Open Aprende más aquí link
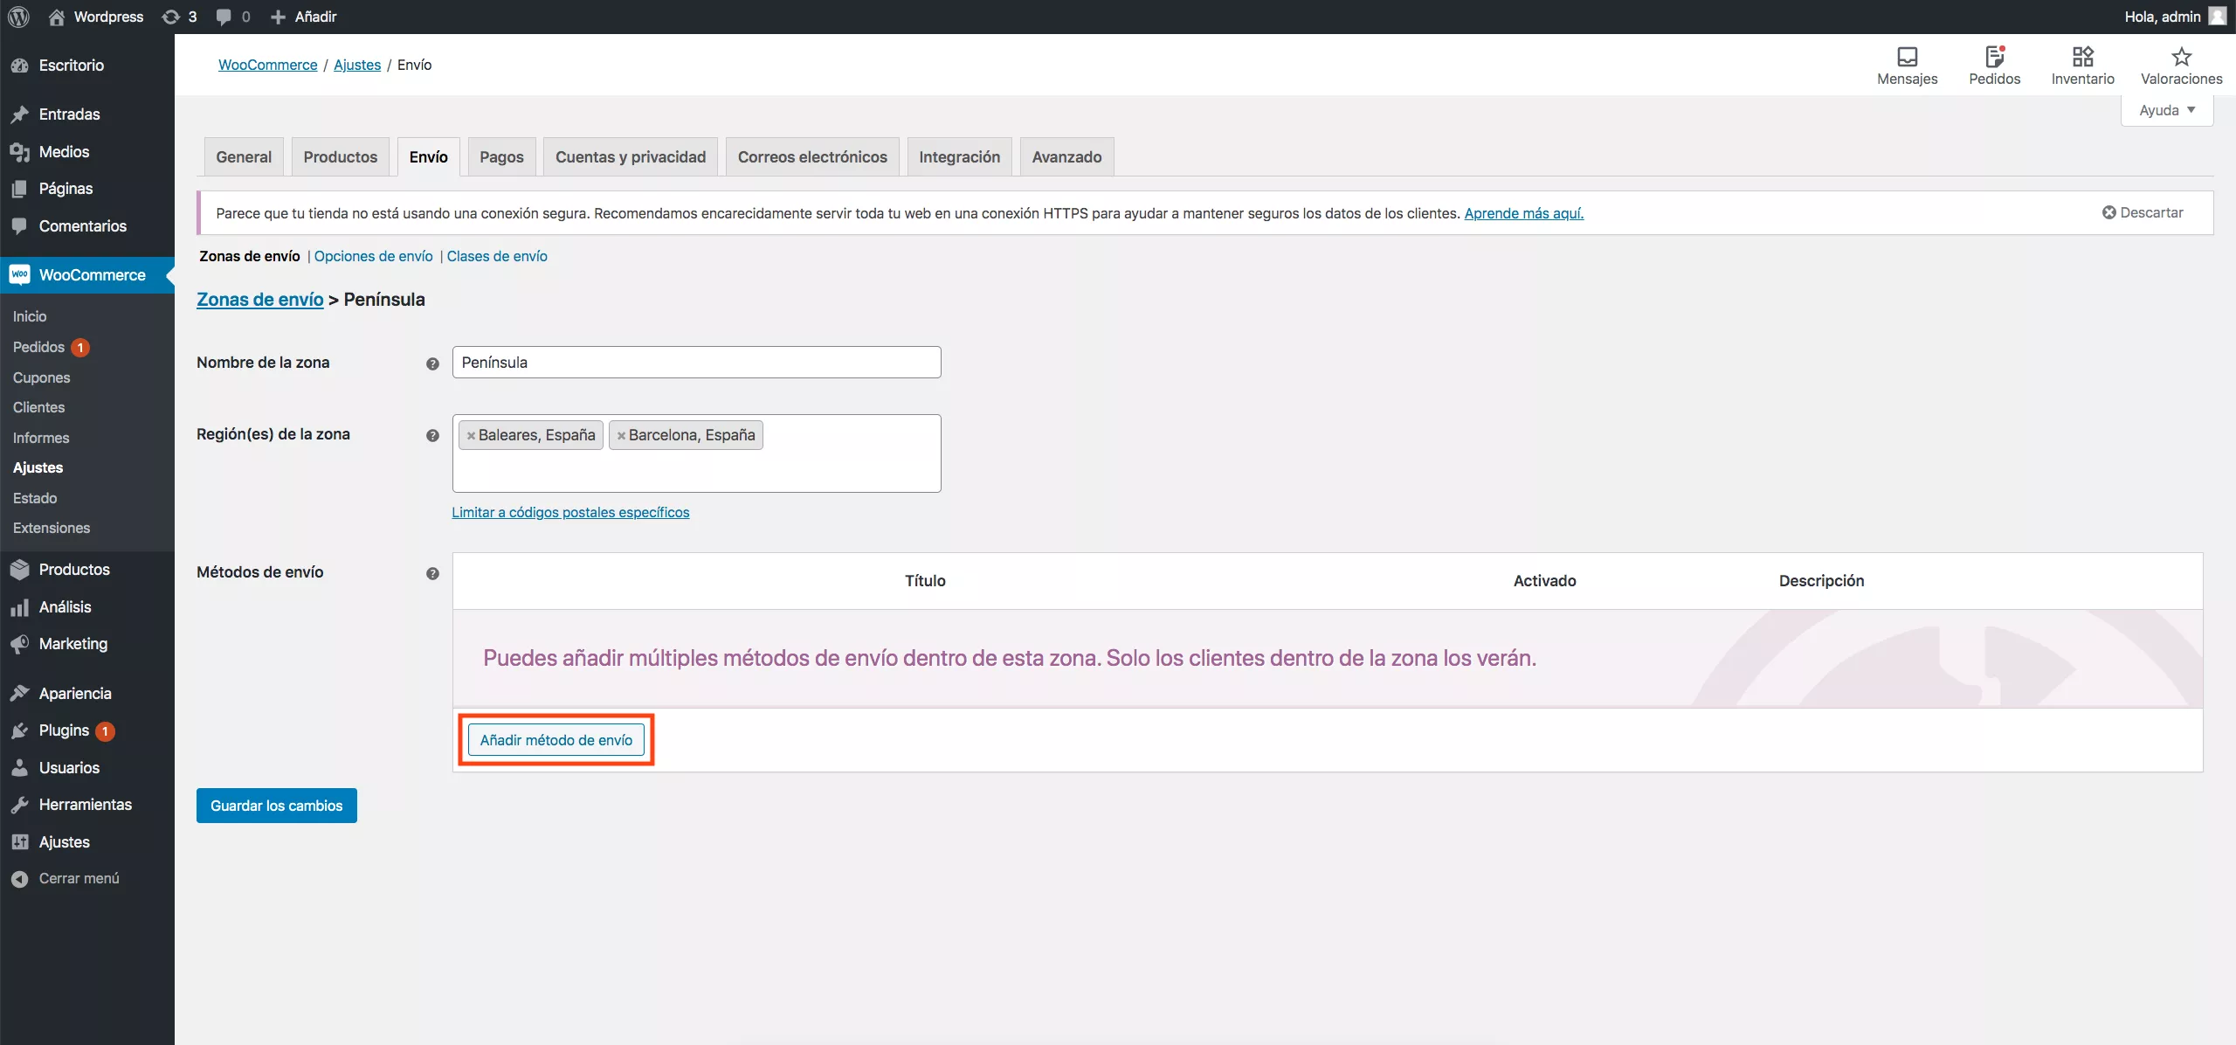 coord(1524,213)
